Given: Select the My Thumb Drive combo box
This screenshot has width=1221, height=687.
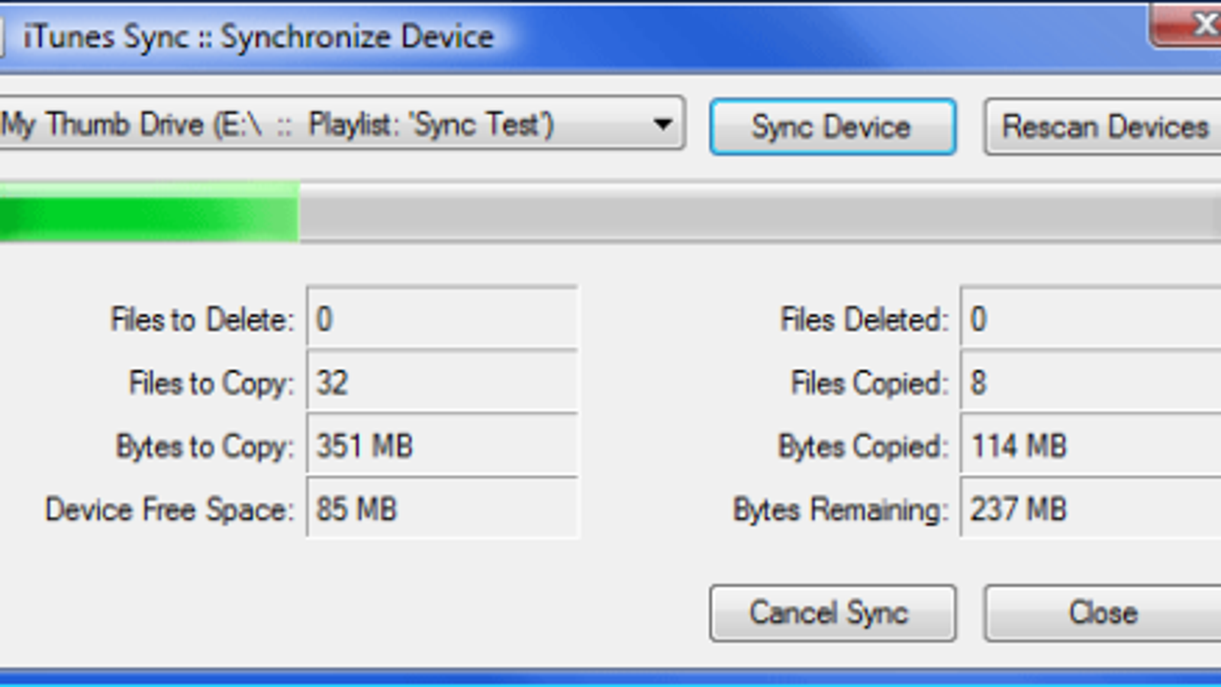Looking at the screenshot, I should tap(341, 124).
